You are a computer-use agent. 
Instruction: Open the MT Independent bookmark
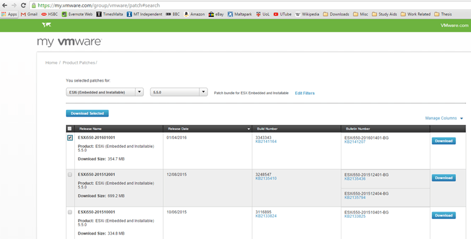tap(145, 14)
